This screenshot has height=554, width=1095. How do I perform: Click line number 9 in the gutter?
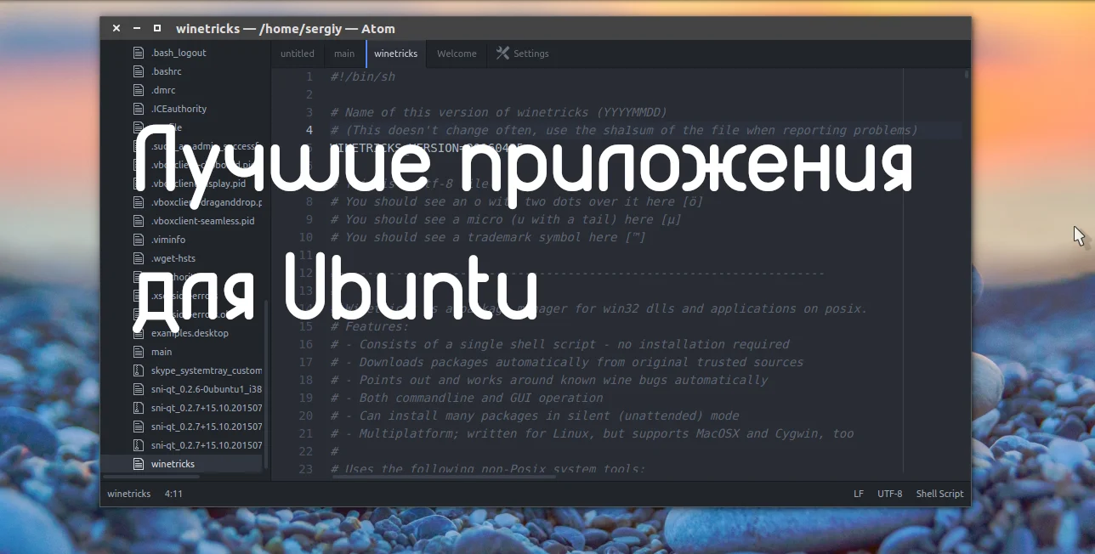point(309,219)
